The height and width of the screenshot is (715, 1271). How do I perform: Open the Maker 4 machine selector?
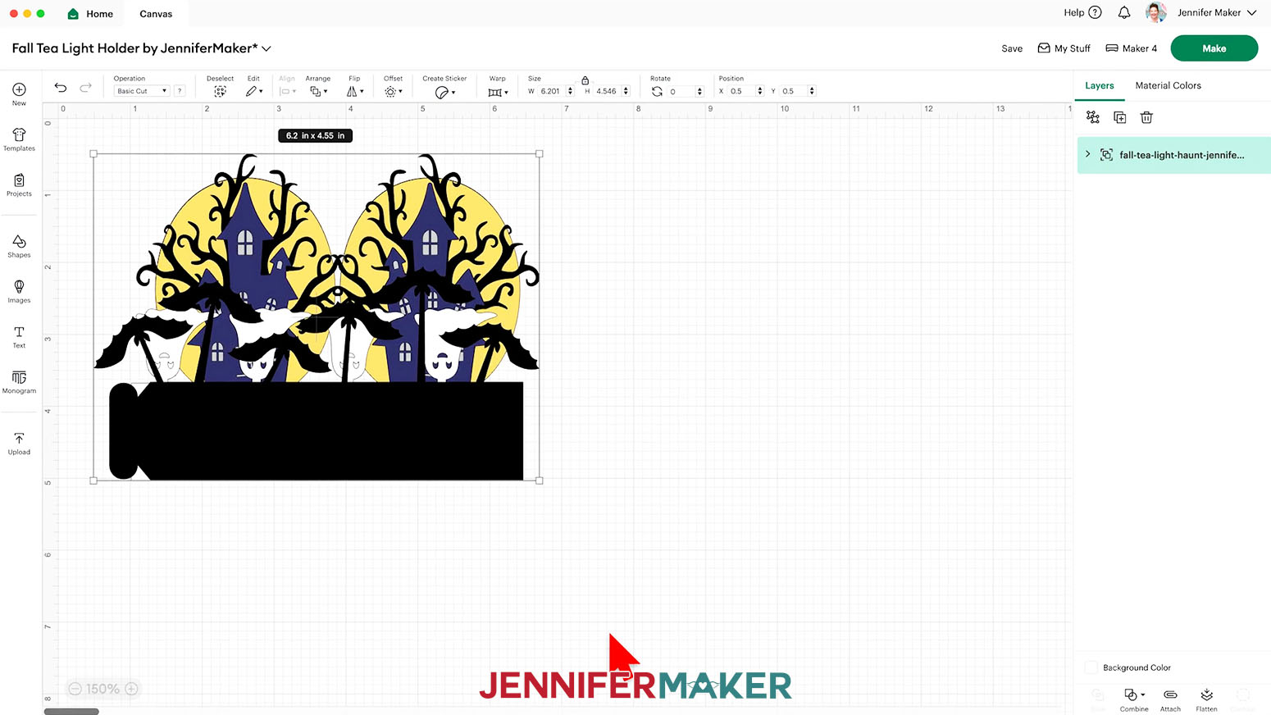click(1131, 48)
